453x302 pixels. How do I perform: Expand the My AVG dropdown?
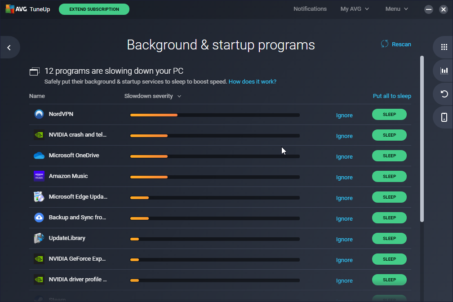[355, 9]
